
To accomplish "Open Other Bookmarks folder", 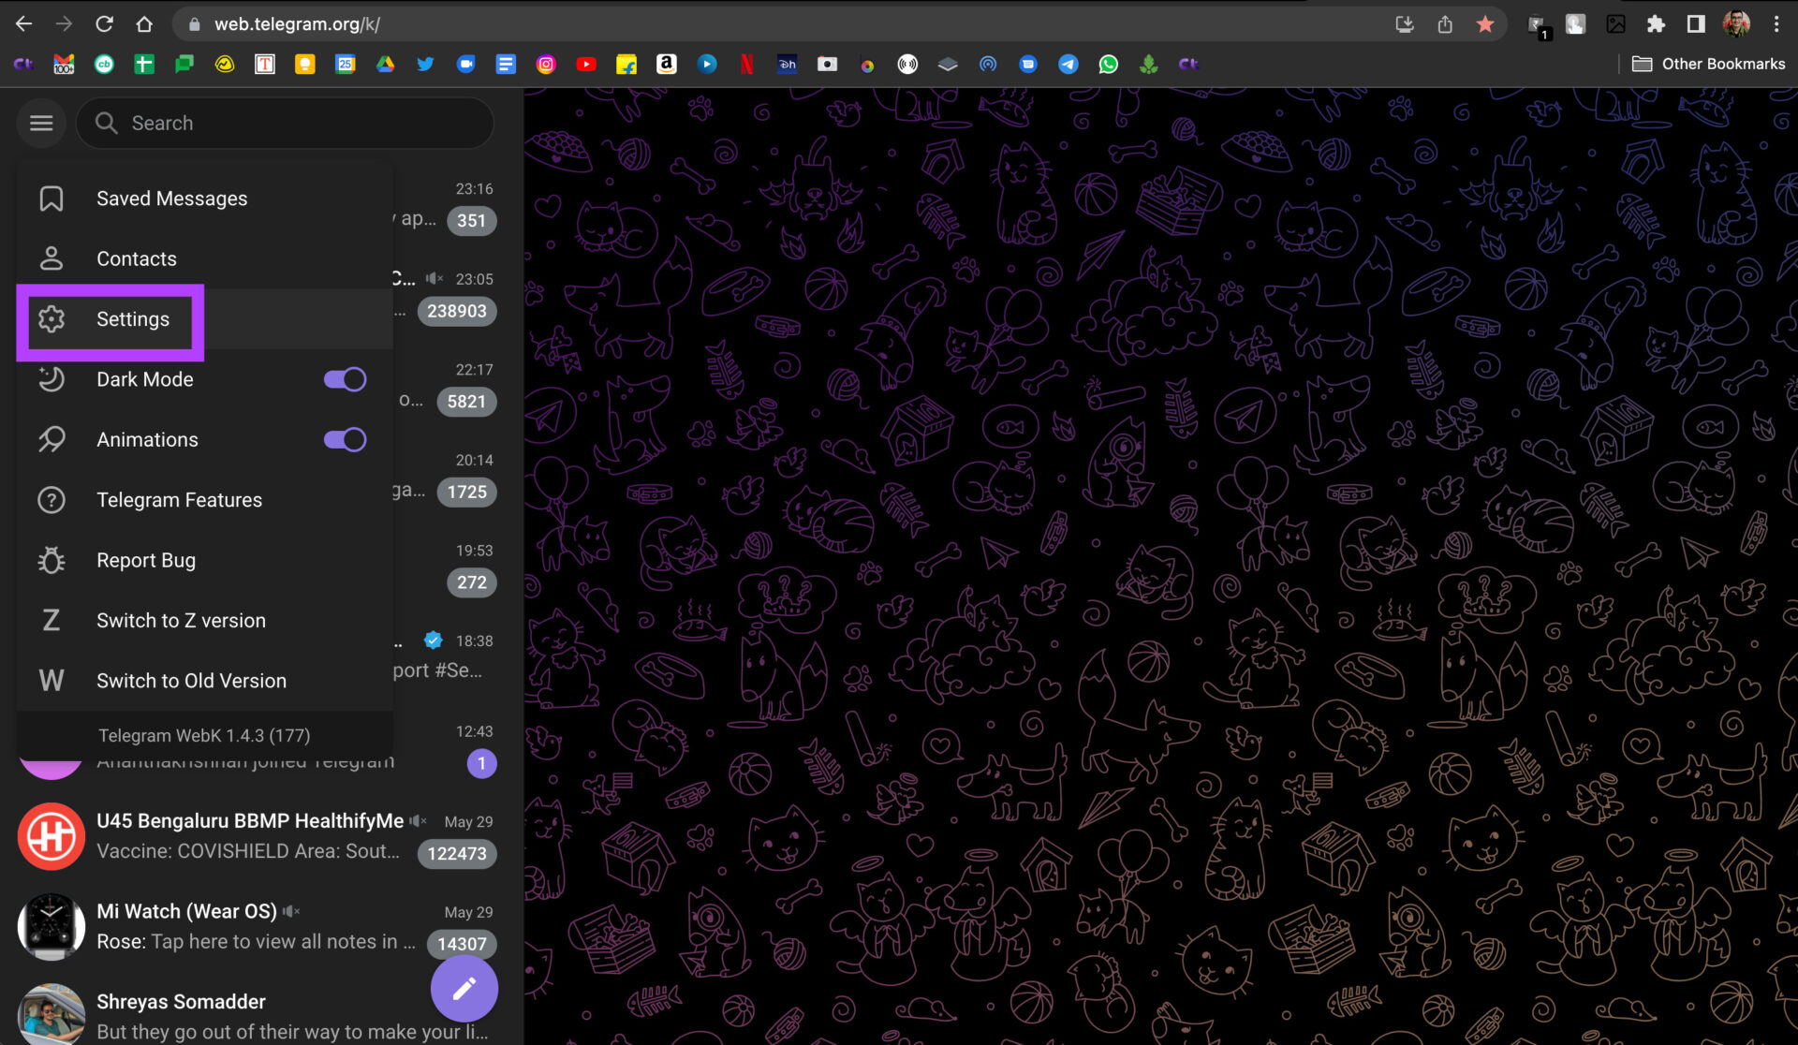I will coord(1709,64).
